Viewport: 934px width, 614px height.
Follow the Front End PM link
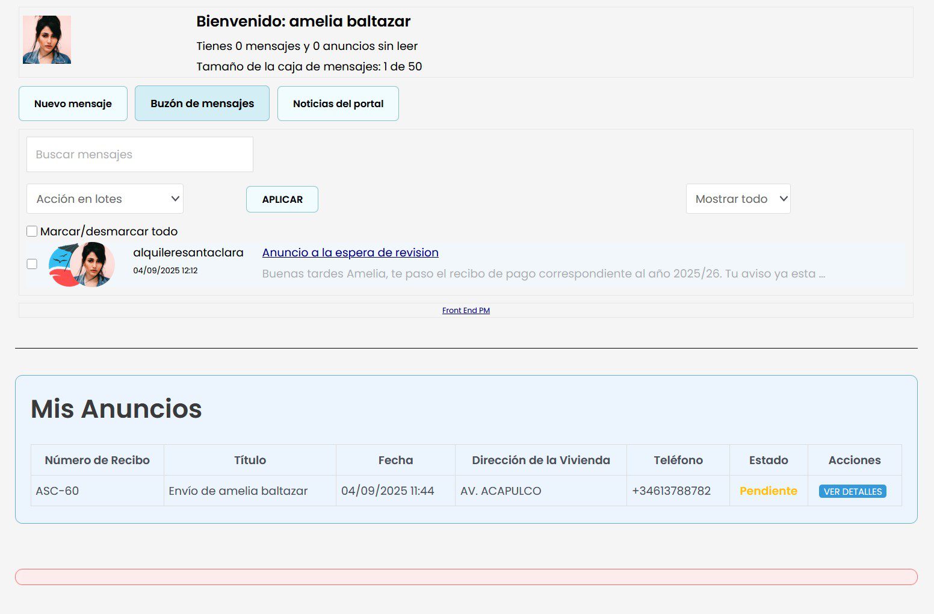tap(466, 311)
